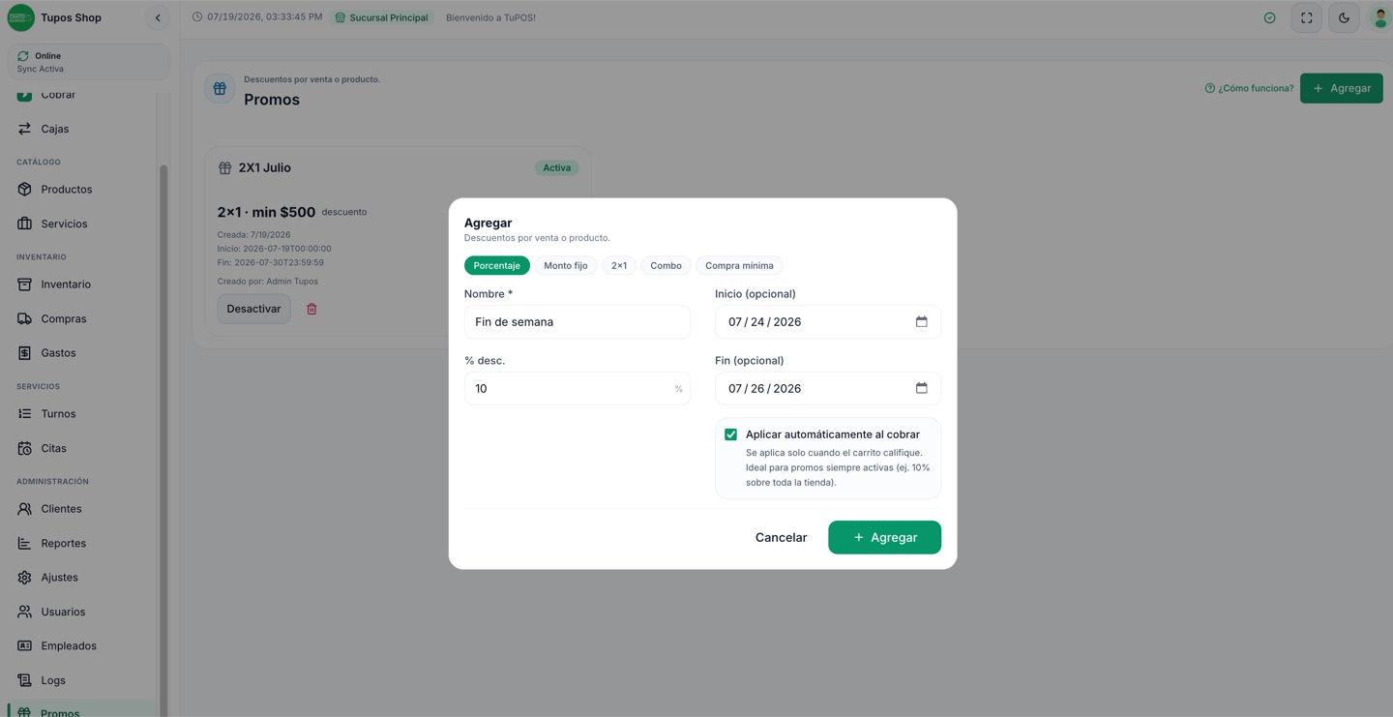This screenshot has height=717, width=1393.
Task: Click the sync status check icon in the header
Action: (x=1269, y=17)
